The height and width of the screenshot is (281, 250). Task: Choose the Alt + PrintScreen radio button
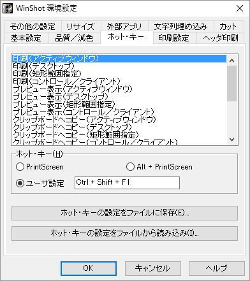pos(159,167)
